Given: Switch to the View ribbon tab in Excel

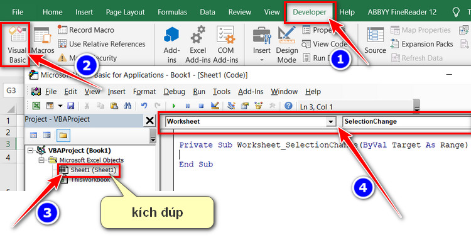Looking at the screenshot, I should point(272,12).
